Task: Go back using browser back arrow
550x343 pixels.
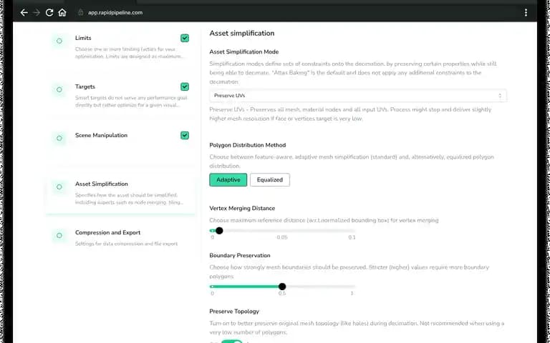Action: tap(24, 13)
